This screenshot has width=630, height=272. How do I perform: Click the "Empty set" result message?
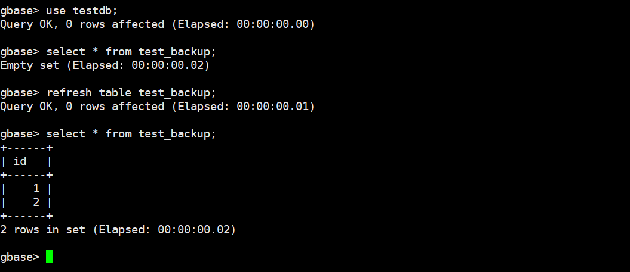click(x=29, y=65)
